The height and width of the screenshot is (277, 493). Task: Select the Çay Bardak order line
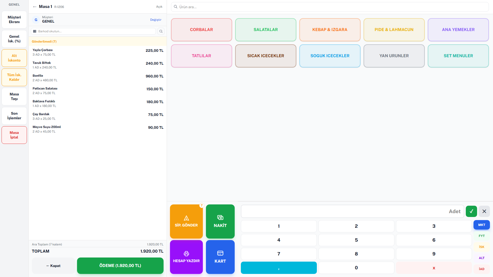pos(98,116)
